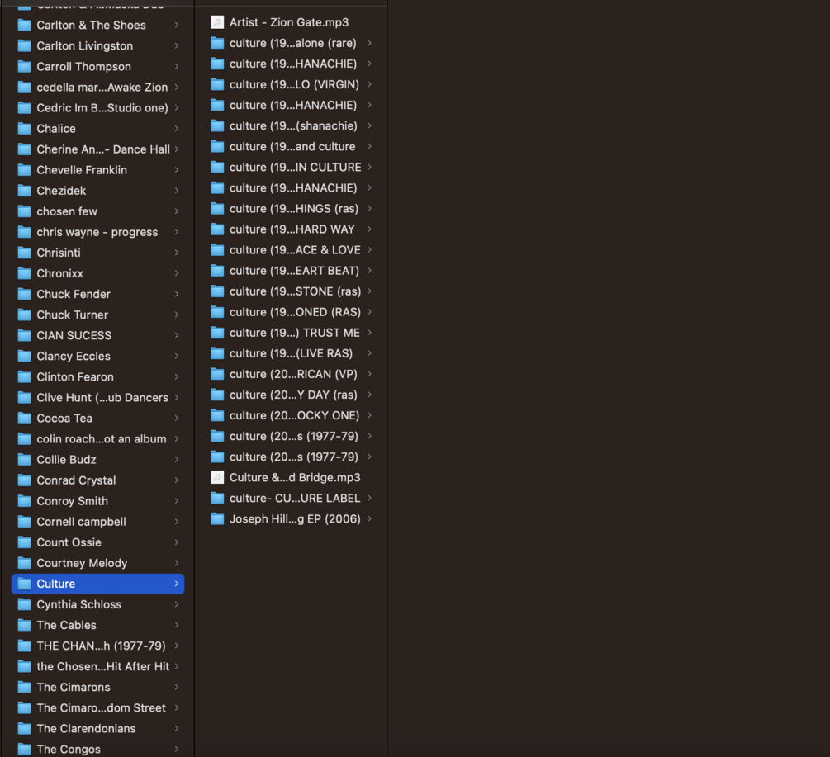Expand chevron for culture (20...OCKY ONE)
Viewport: 830px width, 757px height.
click(369, 416)
